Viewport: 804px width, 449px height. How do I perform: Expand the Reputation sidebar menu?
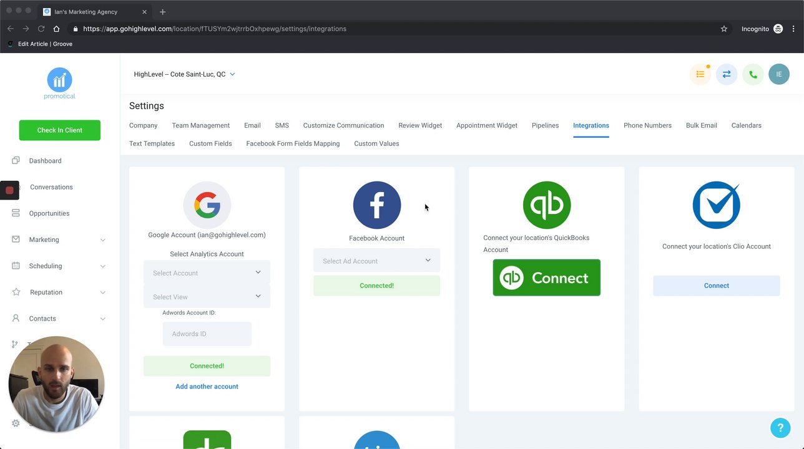[103, 292]
